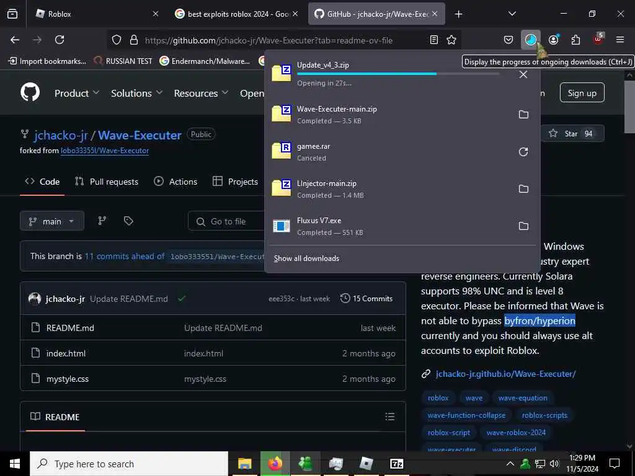
Task: Click Sign up button
Action: [x=582, y=93]
